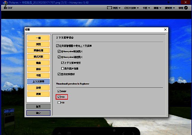This screenshot has width=192, height=135.
Task: Disable 上下文菜单预览 checkbox
Action: click(x=63, y=63)
